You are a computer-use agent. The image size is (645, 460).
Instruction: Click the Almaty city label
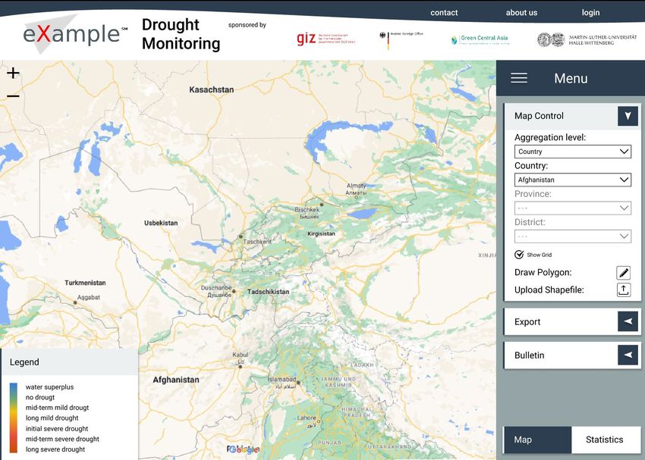click(x=356, y=189)
